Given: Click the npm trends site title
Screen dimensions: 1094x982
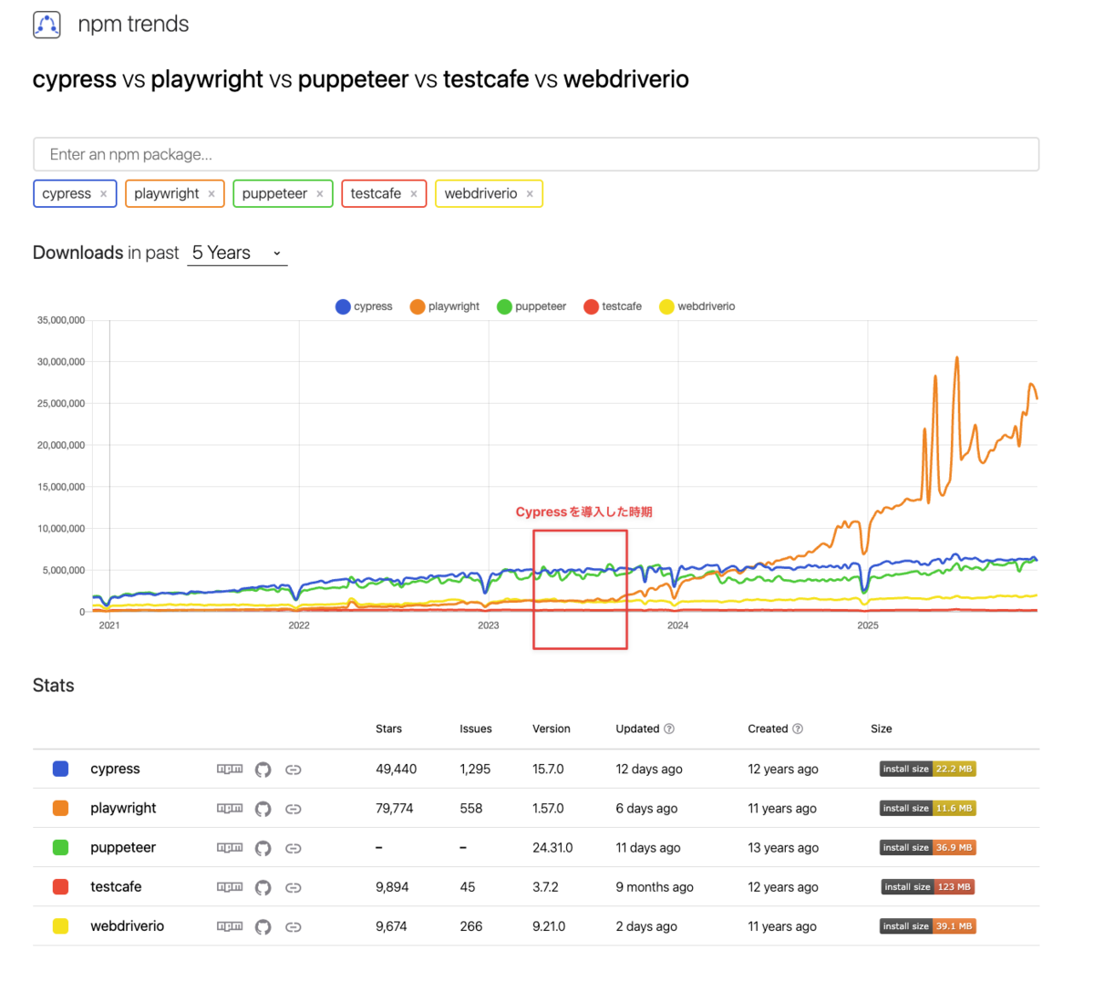Looking at the screenshot, I should point(133,25).
